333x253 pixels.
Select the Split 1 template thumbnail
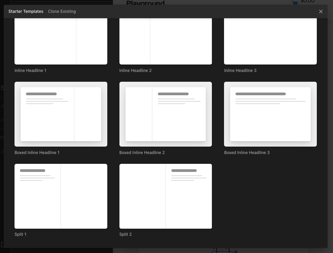point(61,196)
